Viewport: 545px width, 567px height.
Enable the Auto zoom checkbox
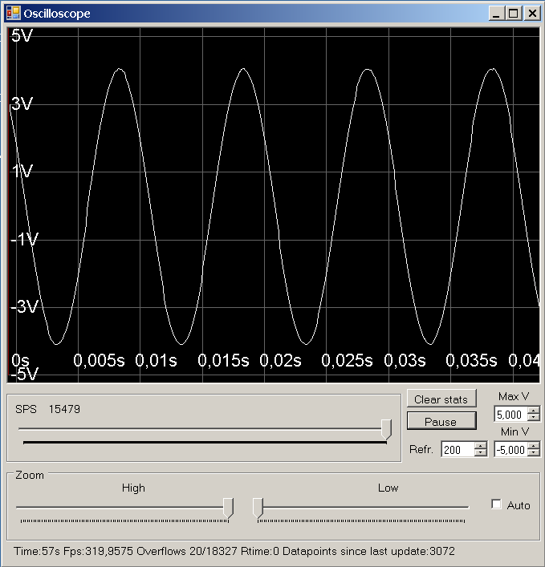point(497,504)
